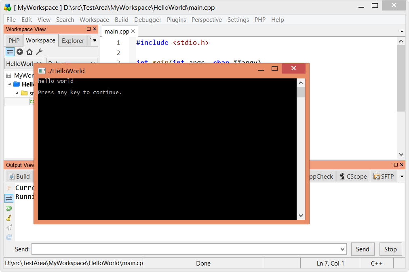Click the blue repeat icon in Output View sidebar
The width and height of the screenshot is (409, 272).
[x=9, y=237]
